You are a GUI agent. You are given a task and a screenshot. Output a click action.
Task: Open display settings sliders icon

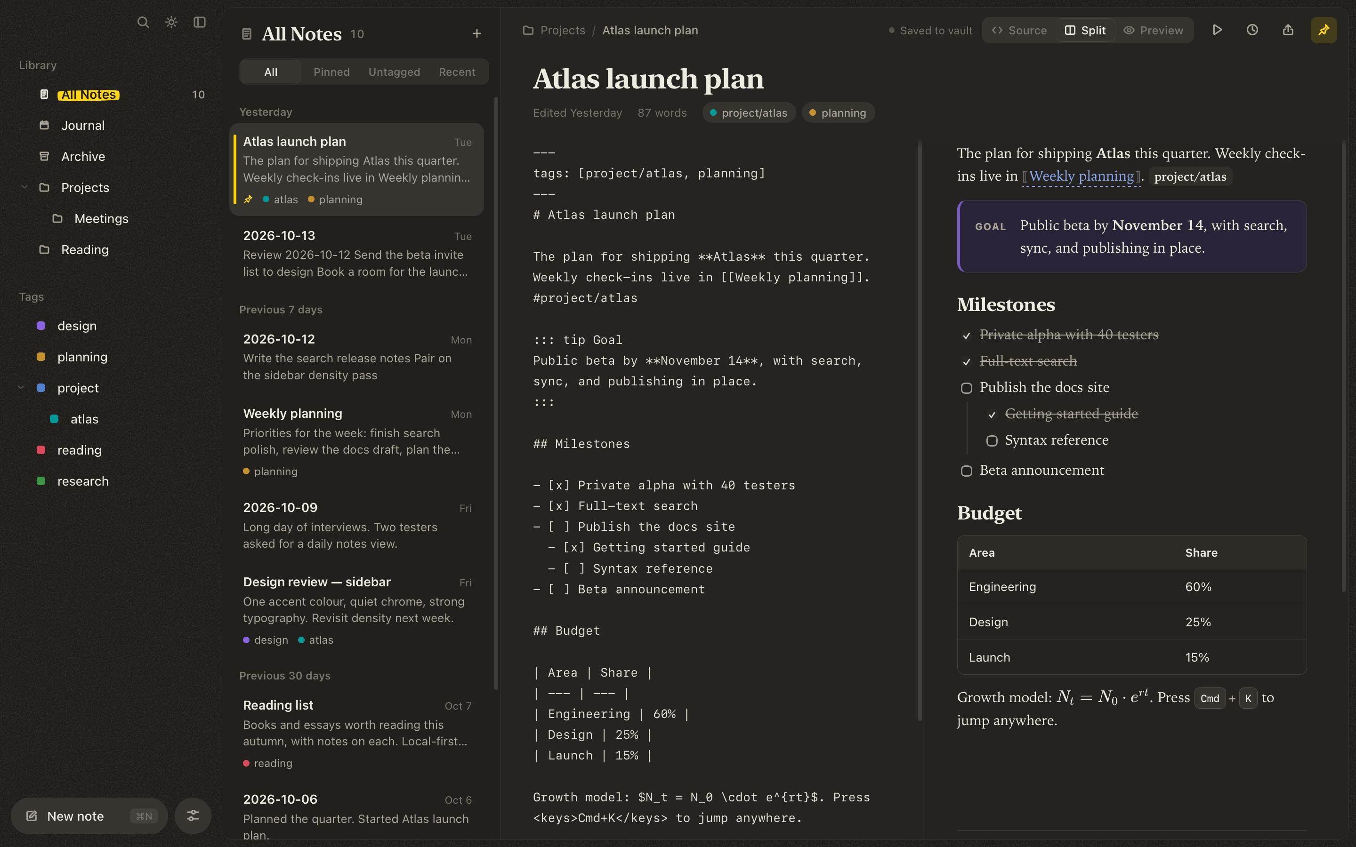[193, 815]
